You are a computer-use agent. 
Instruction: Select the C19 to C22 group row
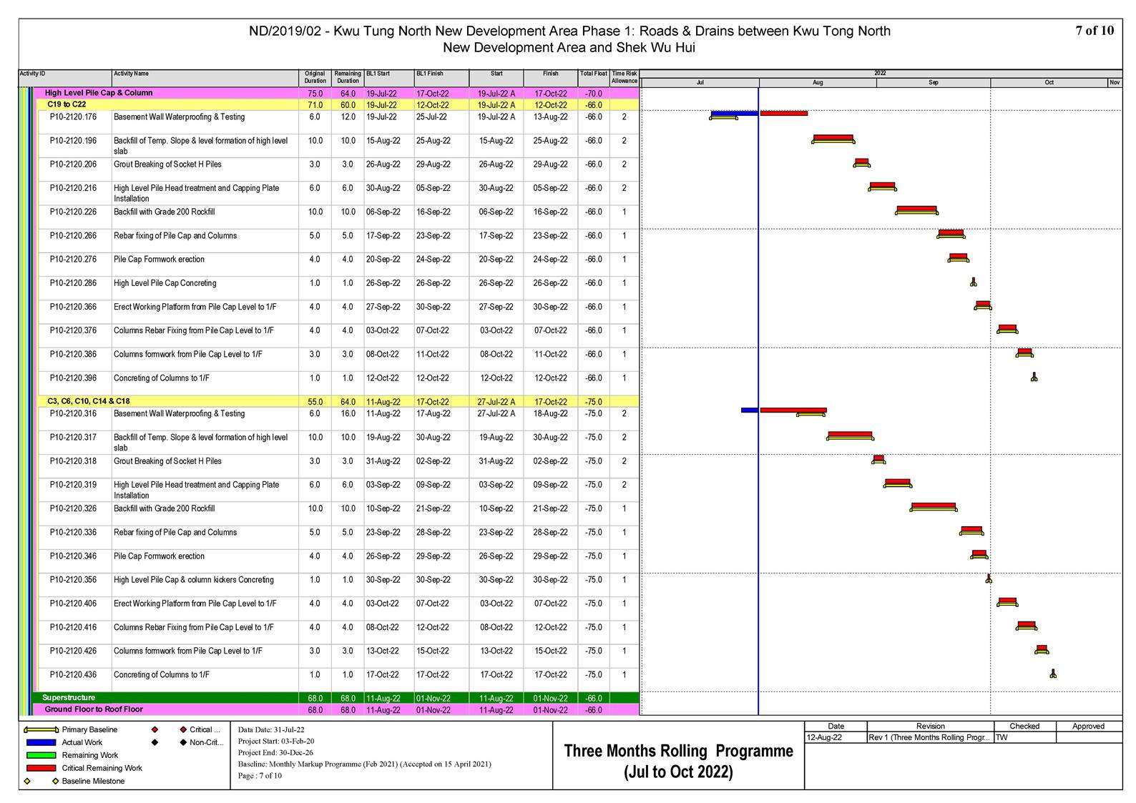click(x=338, y=104)
